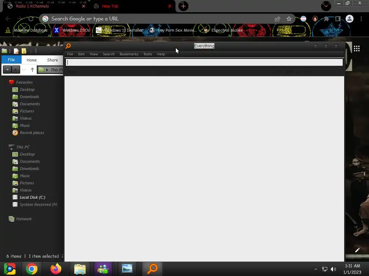Screen dimensions: 369x276
Task: Open Chrome three-dot menu
Action: [361, 19]
